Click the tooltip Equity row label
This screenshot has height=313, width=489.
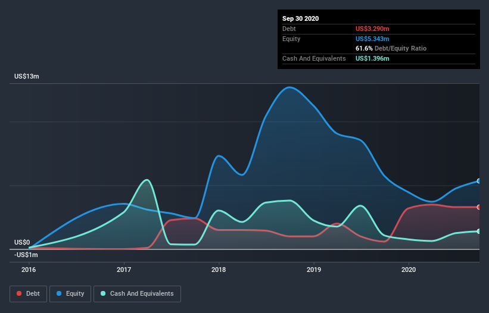pyautogui.click(x=291, y=39)
